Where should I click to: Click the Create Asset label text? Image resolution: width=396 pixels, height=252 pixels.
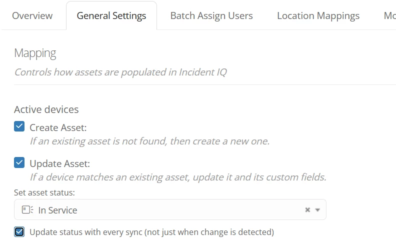pos(58,127)
